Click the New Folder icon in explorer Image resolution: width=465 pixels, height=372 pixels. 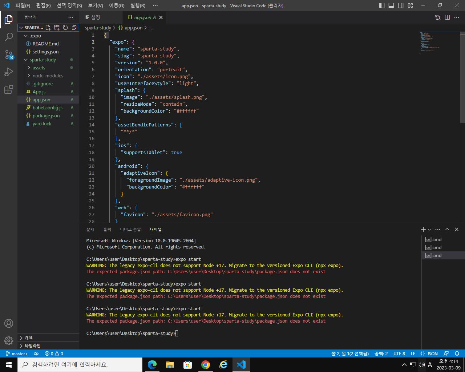(x=57, y=28)
